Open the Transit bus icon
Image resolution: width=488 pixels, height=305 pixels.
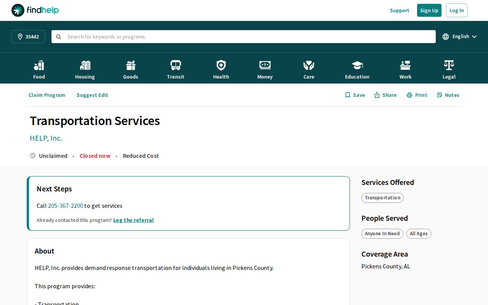tap(176, 66)
